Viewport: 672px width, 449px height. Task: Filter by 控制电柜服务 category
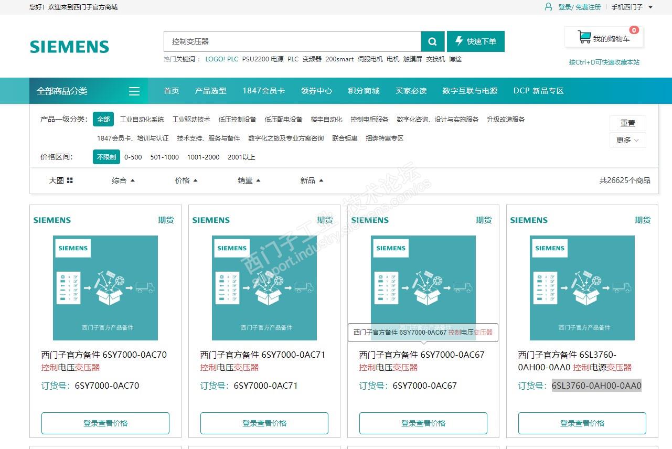tap(370, 119)
